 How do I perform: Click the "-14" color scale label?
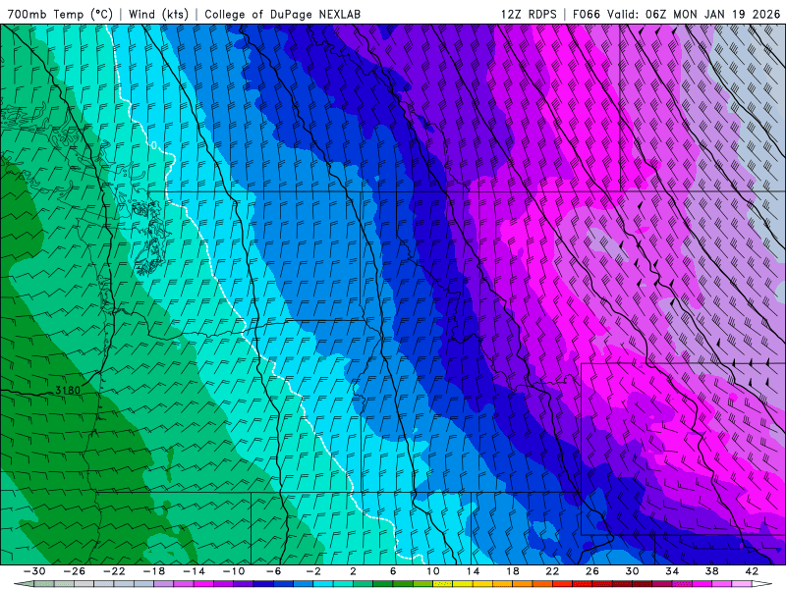point(194,571)
